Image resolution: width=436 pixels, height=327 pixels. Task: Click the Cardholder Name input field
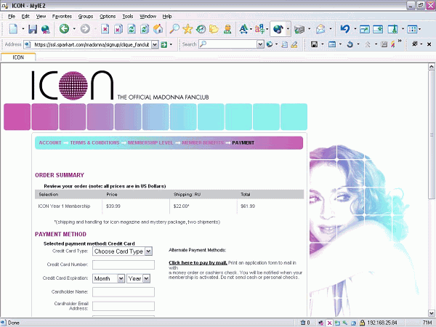tap(124, 292)
